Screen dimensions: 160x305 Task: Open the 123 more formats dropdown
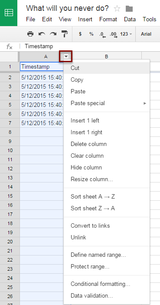point(126,34)
